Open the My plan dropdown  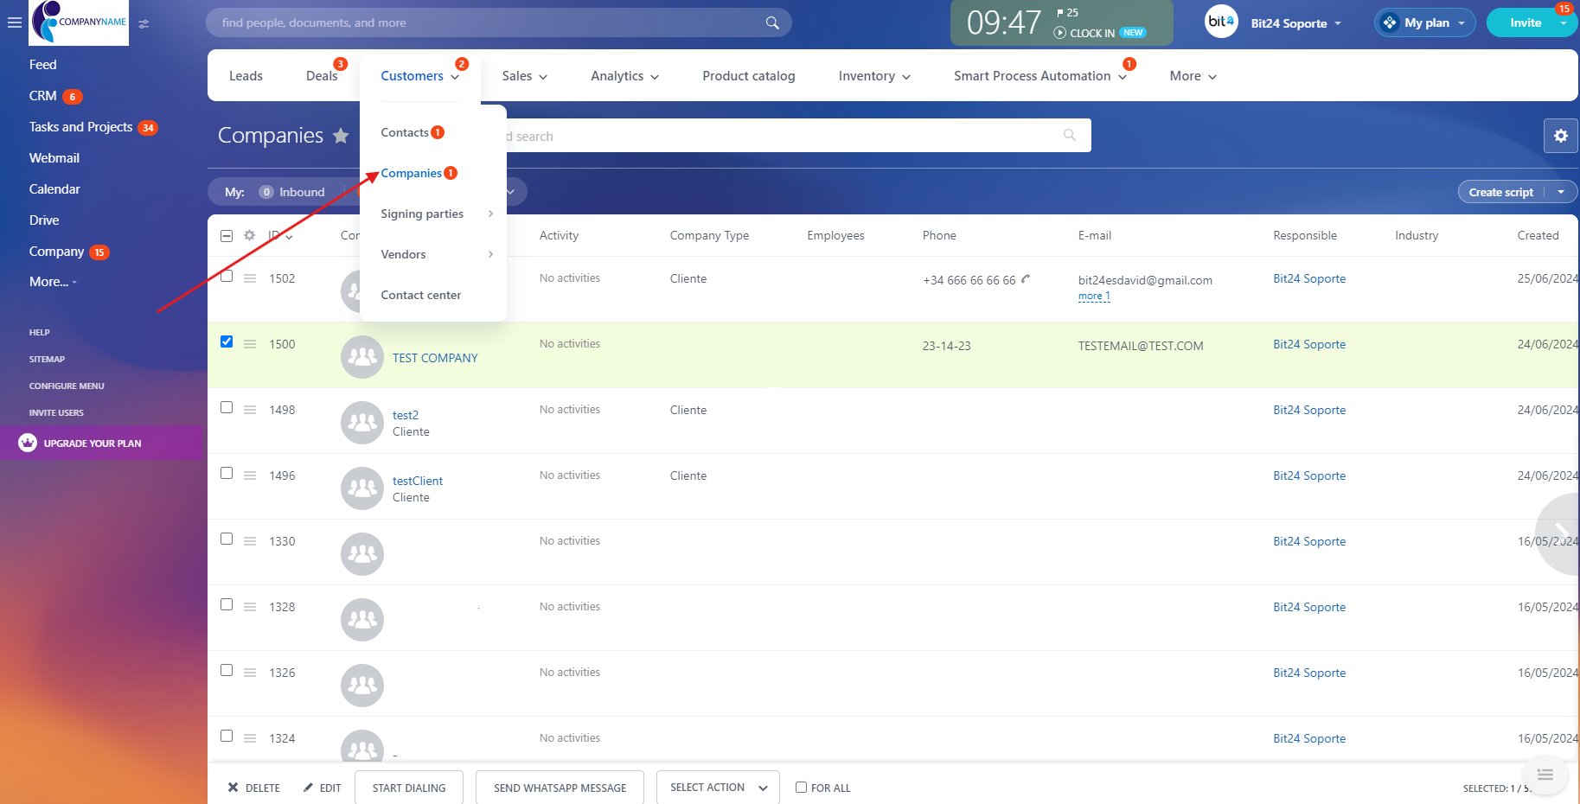pos(1425,23)
